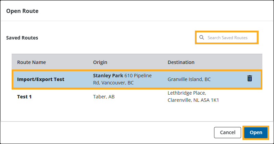
Task: Click the empty header cell above trash icon
Action: click(x=250, y=62)
